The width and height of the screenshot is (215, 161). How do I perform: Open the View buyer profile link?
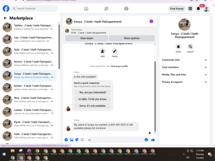[x=119, y=66]
